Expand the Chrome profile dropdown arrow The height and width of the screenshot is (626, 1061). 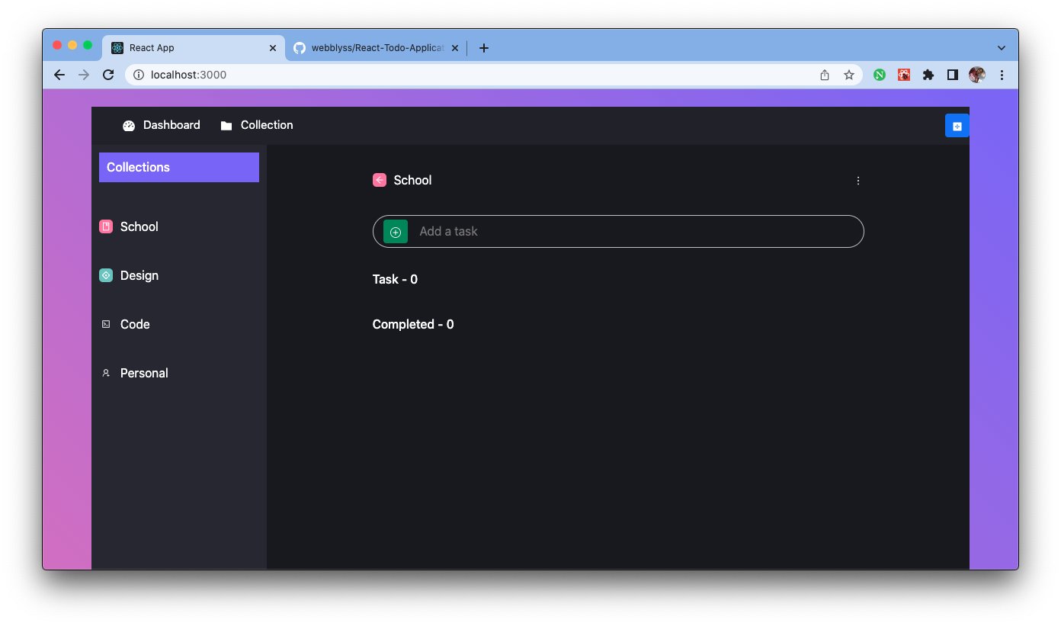1001,47
